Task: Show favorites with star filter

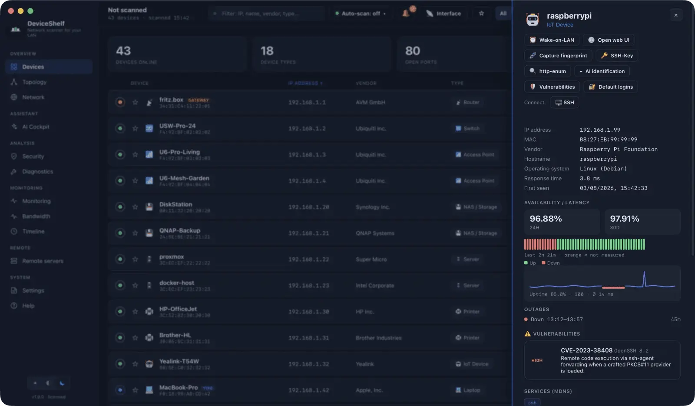Action: pyautogui.click(x=481, y=13)
